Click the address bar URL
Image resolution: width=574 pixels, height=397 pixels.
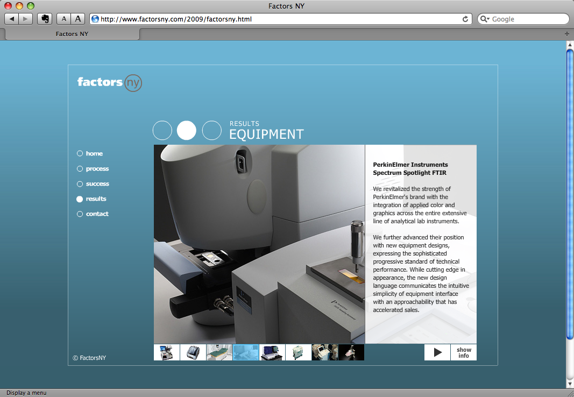click(x=176, y=19)
